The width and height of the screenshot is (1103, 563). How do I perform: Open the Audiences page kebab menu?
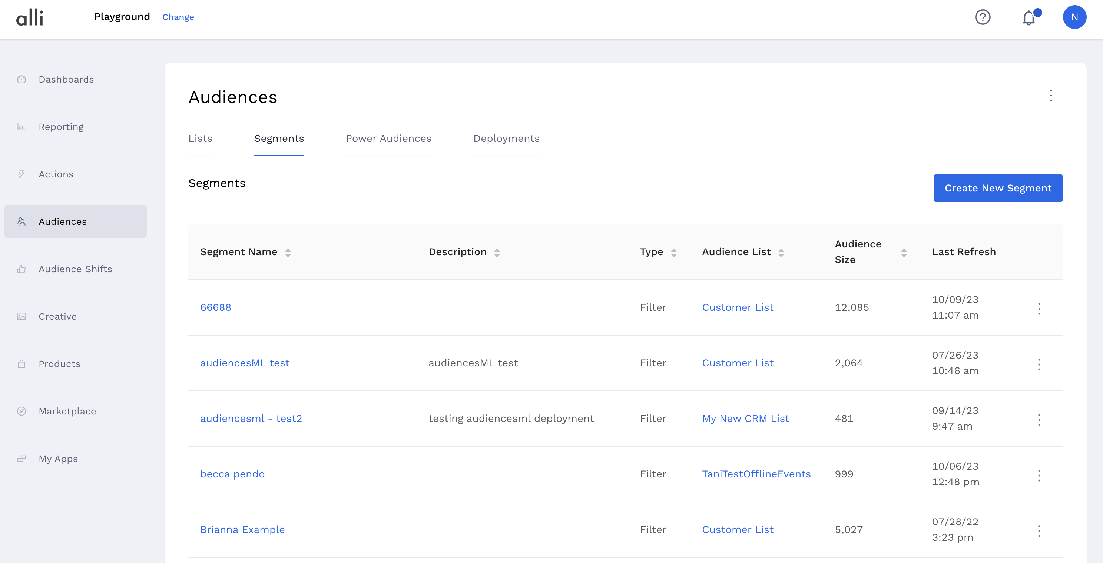[x=1051, y=96]
